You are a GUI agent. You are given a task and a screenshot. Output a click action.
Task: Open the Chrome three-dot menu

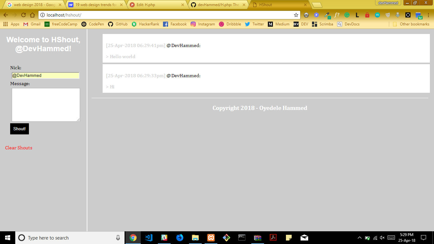pos(428,15)
